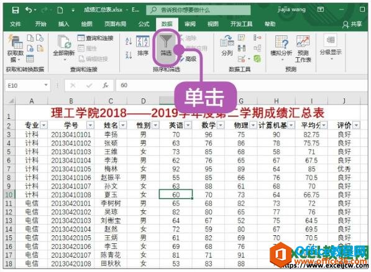Click the Data Validation icon in 数据工具
The width and height of the screenshot is (371, 272).
point(242,59)
